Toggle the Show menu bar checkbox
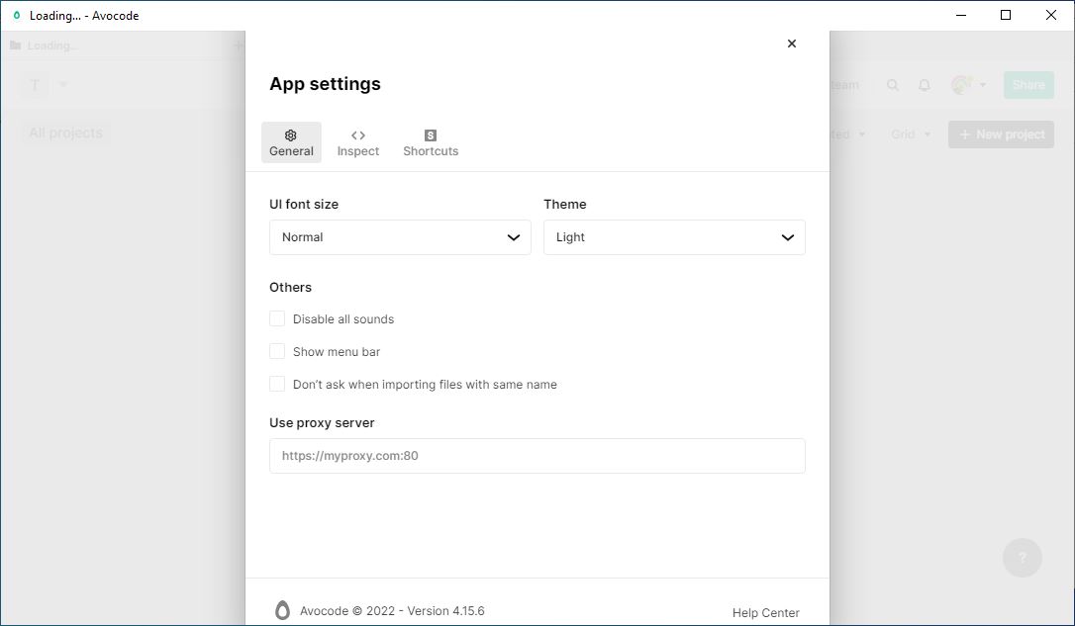 pos(277,351)
